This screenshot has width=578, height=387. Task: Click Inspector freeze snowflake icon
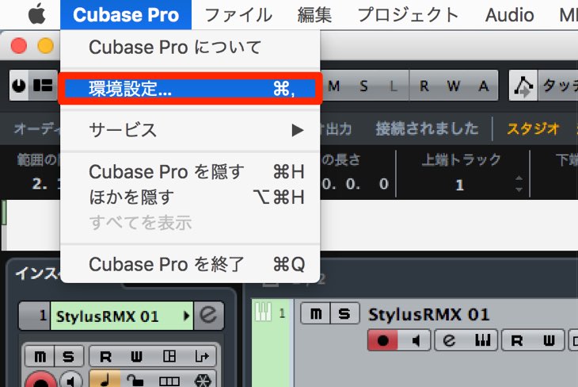click(x=202, y=381)
